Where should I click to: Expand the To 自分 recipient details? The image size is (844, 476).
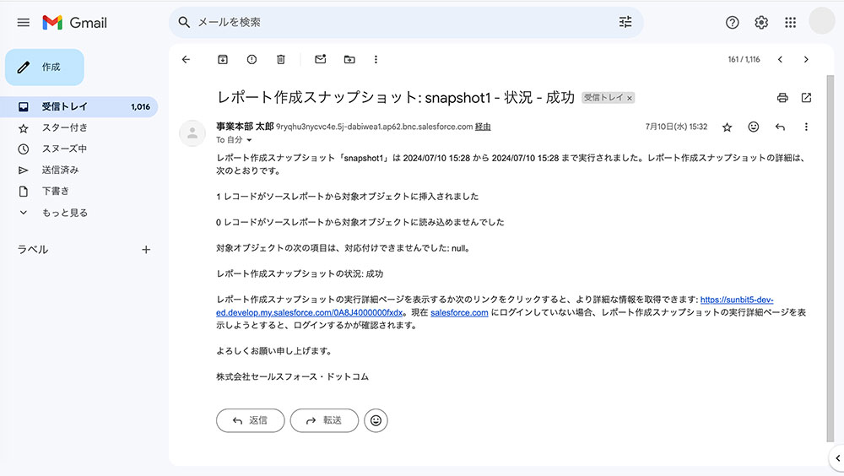point(249,140)
